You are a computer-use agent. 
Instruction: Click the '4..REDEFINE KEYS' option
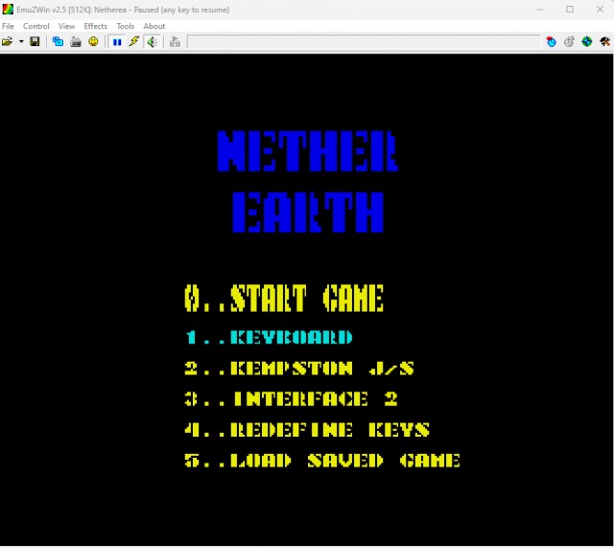[307, 430]
